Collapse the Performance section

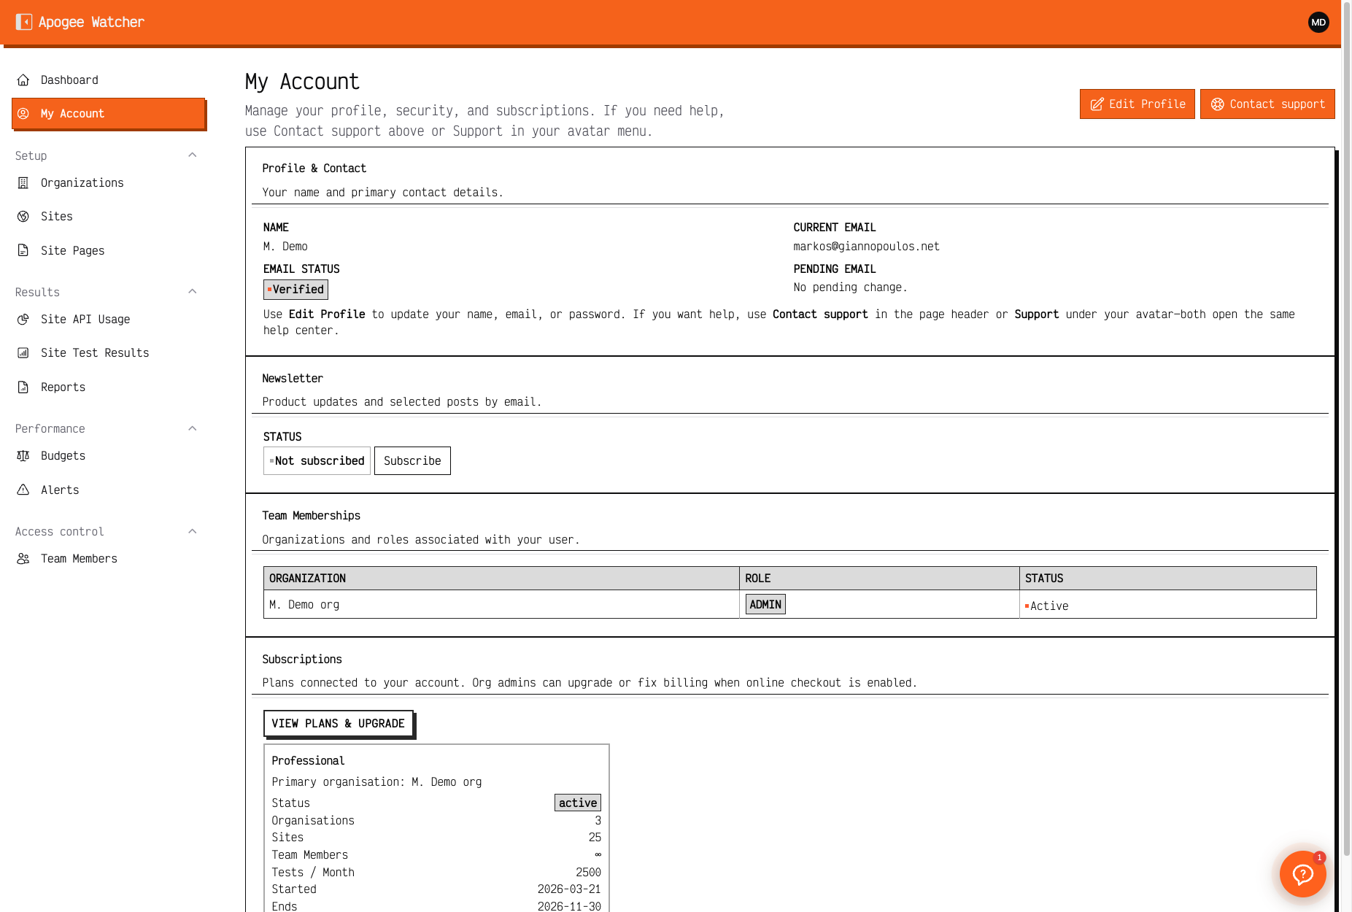193,428
